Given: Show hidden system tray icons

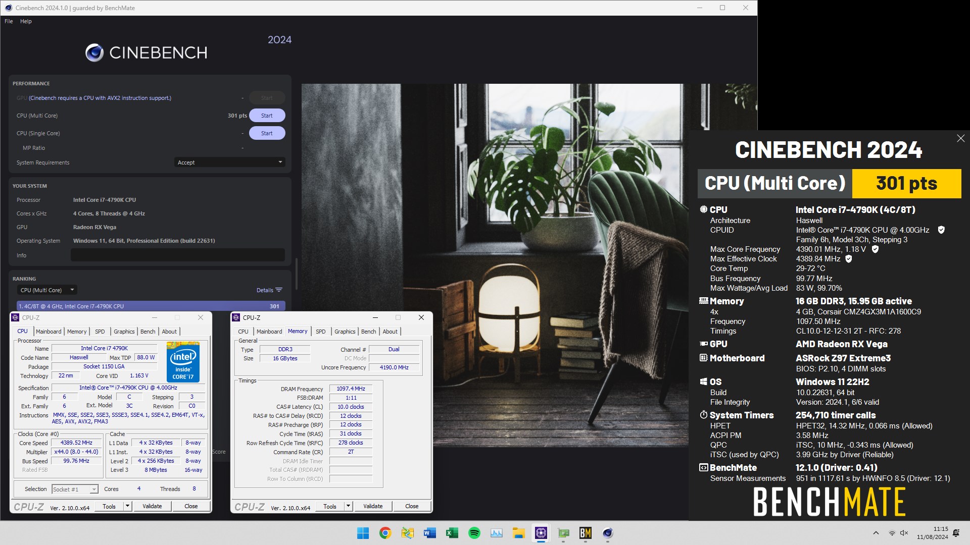Looking at the screenshot, I should click(x=876, y=533).
